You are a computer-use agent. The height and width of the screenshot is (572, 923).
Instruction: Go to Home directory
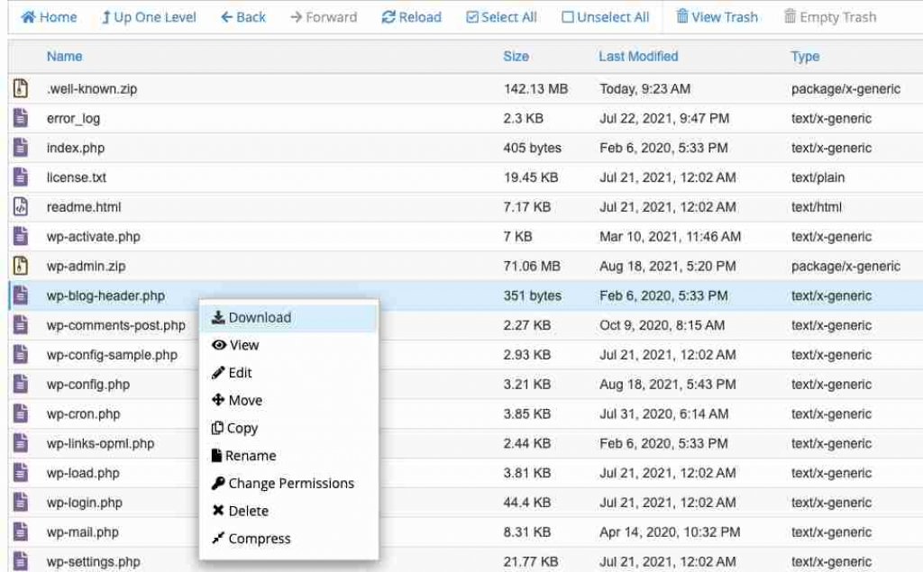(49, 16)
